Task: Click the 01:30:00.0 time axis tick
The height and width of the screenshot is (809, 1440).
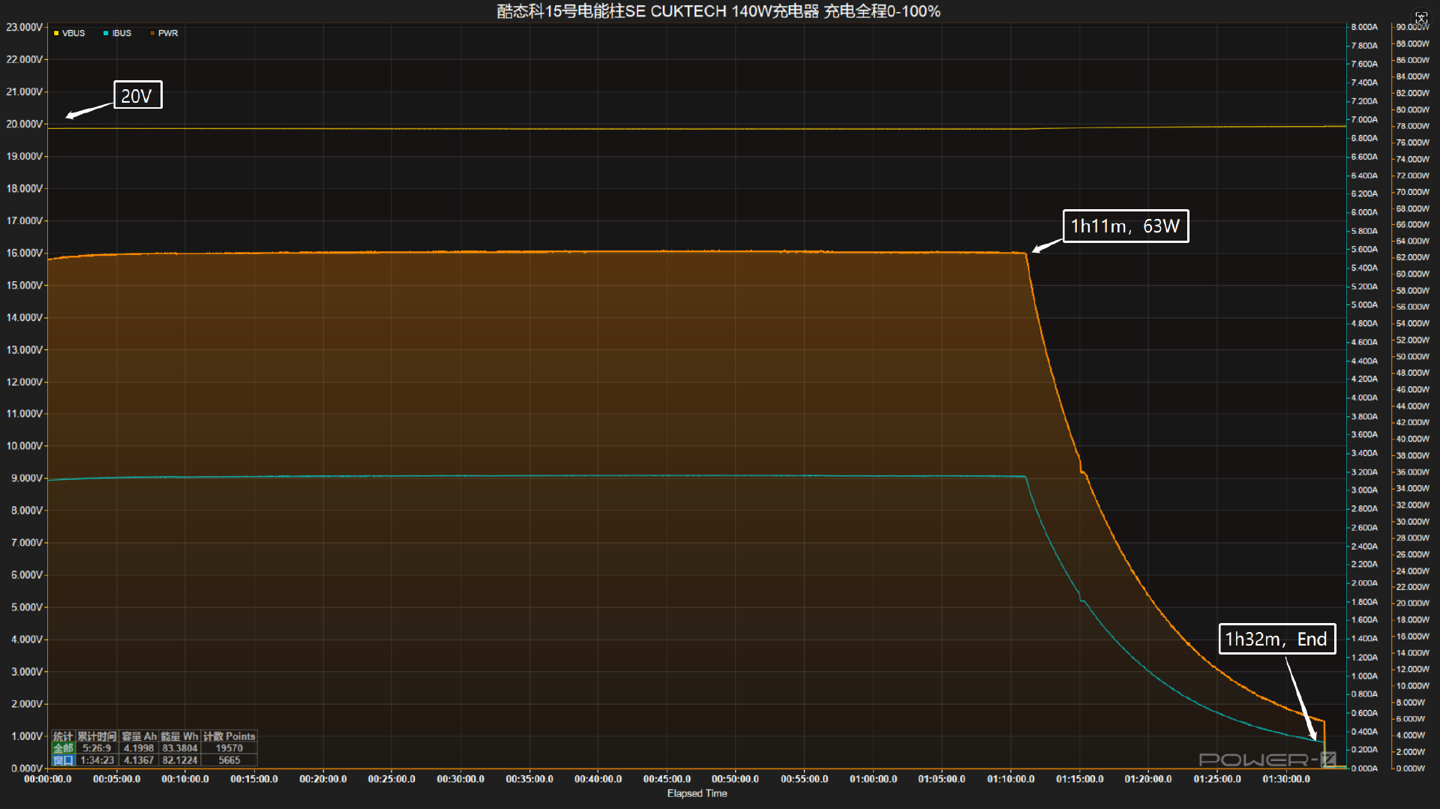Action: (1285, 779)
